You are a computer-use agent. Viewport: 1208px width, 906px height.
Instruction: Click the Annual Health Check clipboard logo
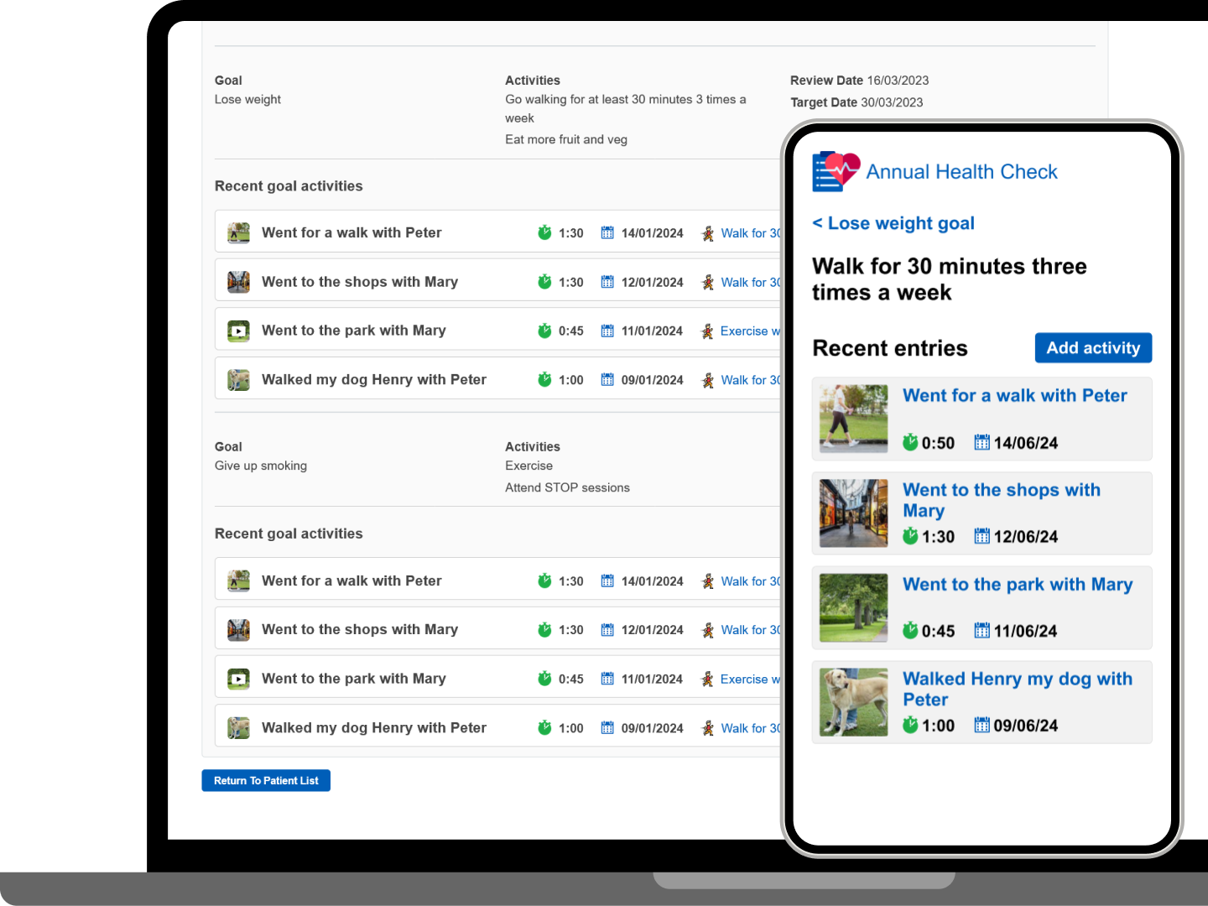click(835, 171)
